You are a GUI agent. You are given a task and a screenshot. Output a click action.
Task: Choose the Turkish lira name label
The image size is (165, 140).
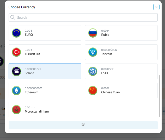(32, 54)
